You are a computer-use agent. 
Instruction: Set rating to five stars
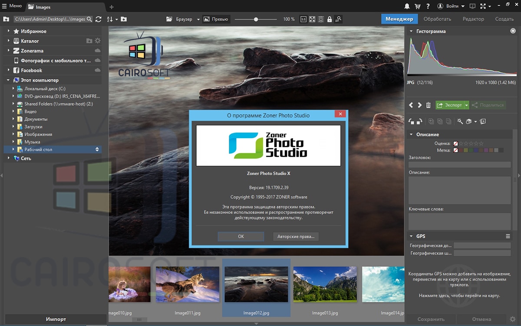481,143
